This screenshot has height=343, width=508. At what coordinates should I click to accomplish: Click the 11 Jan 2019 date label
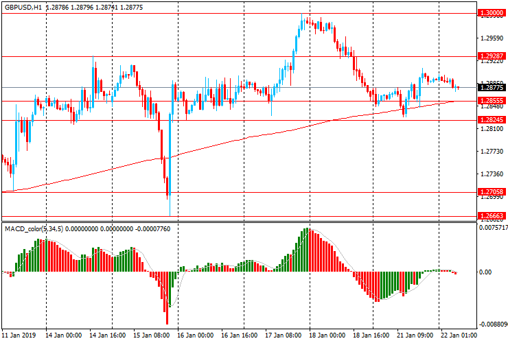[19, 335]
